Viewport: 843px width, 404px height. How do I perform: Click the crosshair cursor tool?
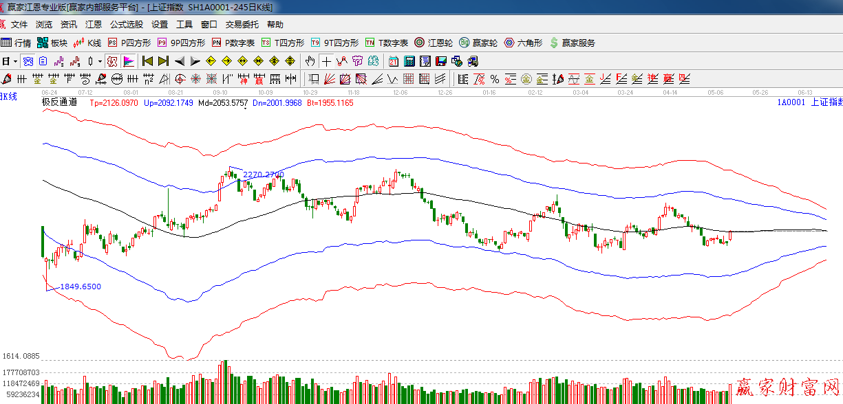tap(326, 61)
